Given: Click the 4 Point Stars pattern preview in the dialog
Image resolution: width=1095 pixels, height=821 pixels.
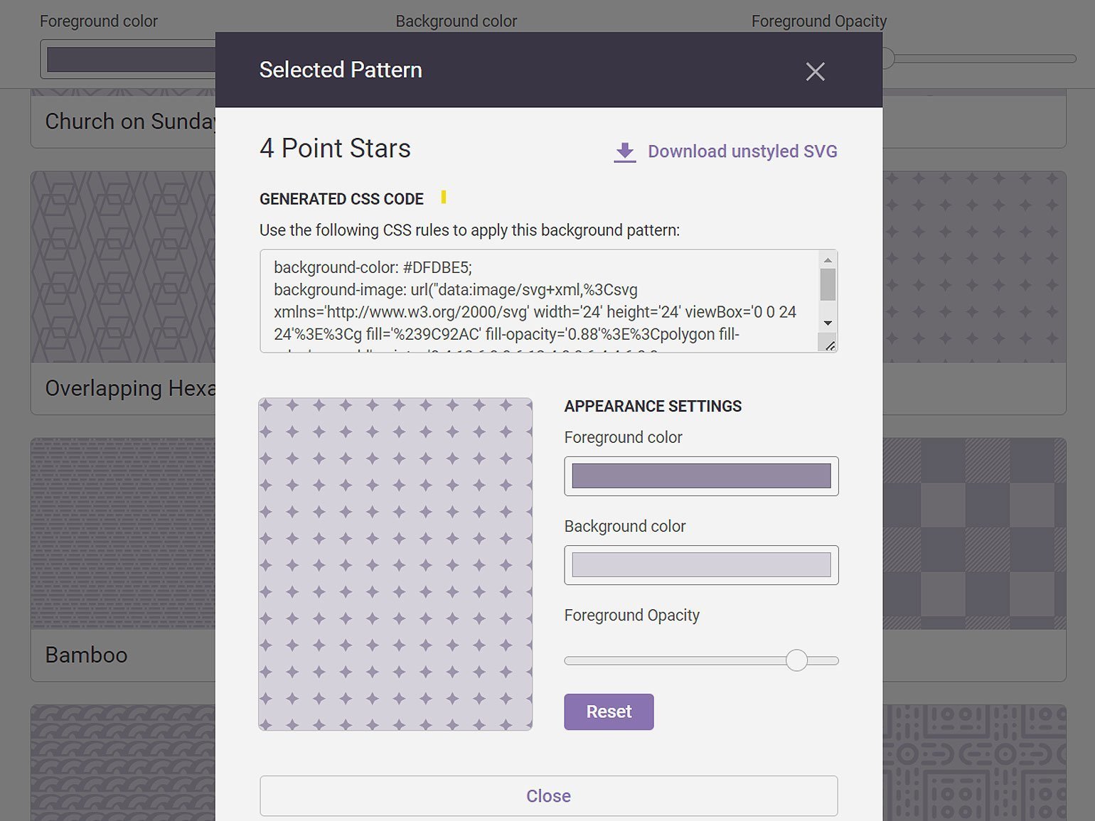Looking at the screenshot, I should pyautogui.click(x=395, y=564).
